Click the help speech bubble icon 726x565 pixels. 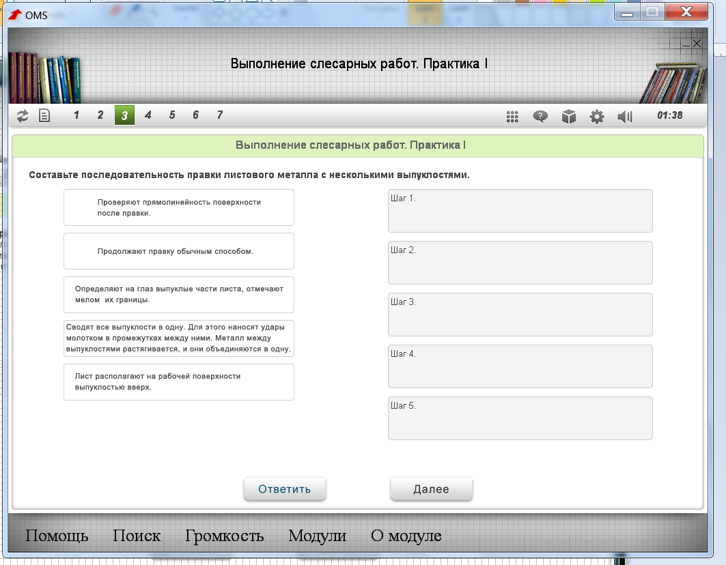click(x=540, y=117)
